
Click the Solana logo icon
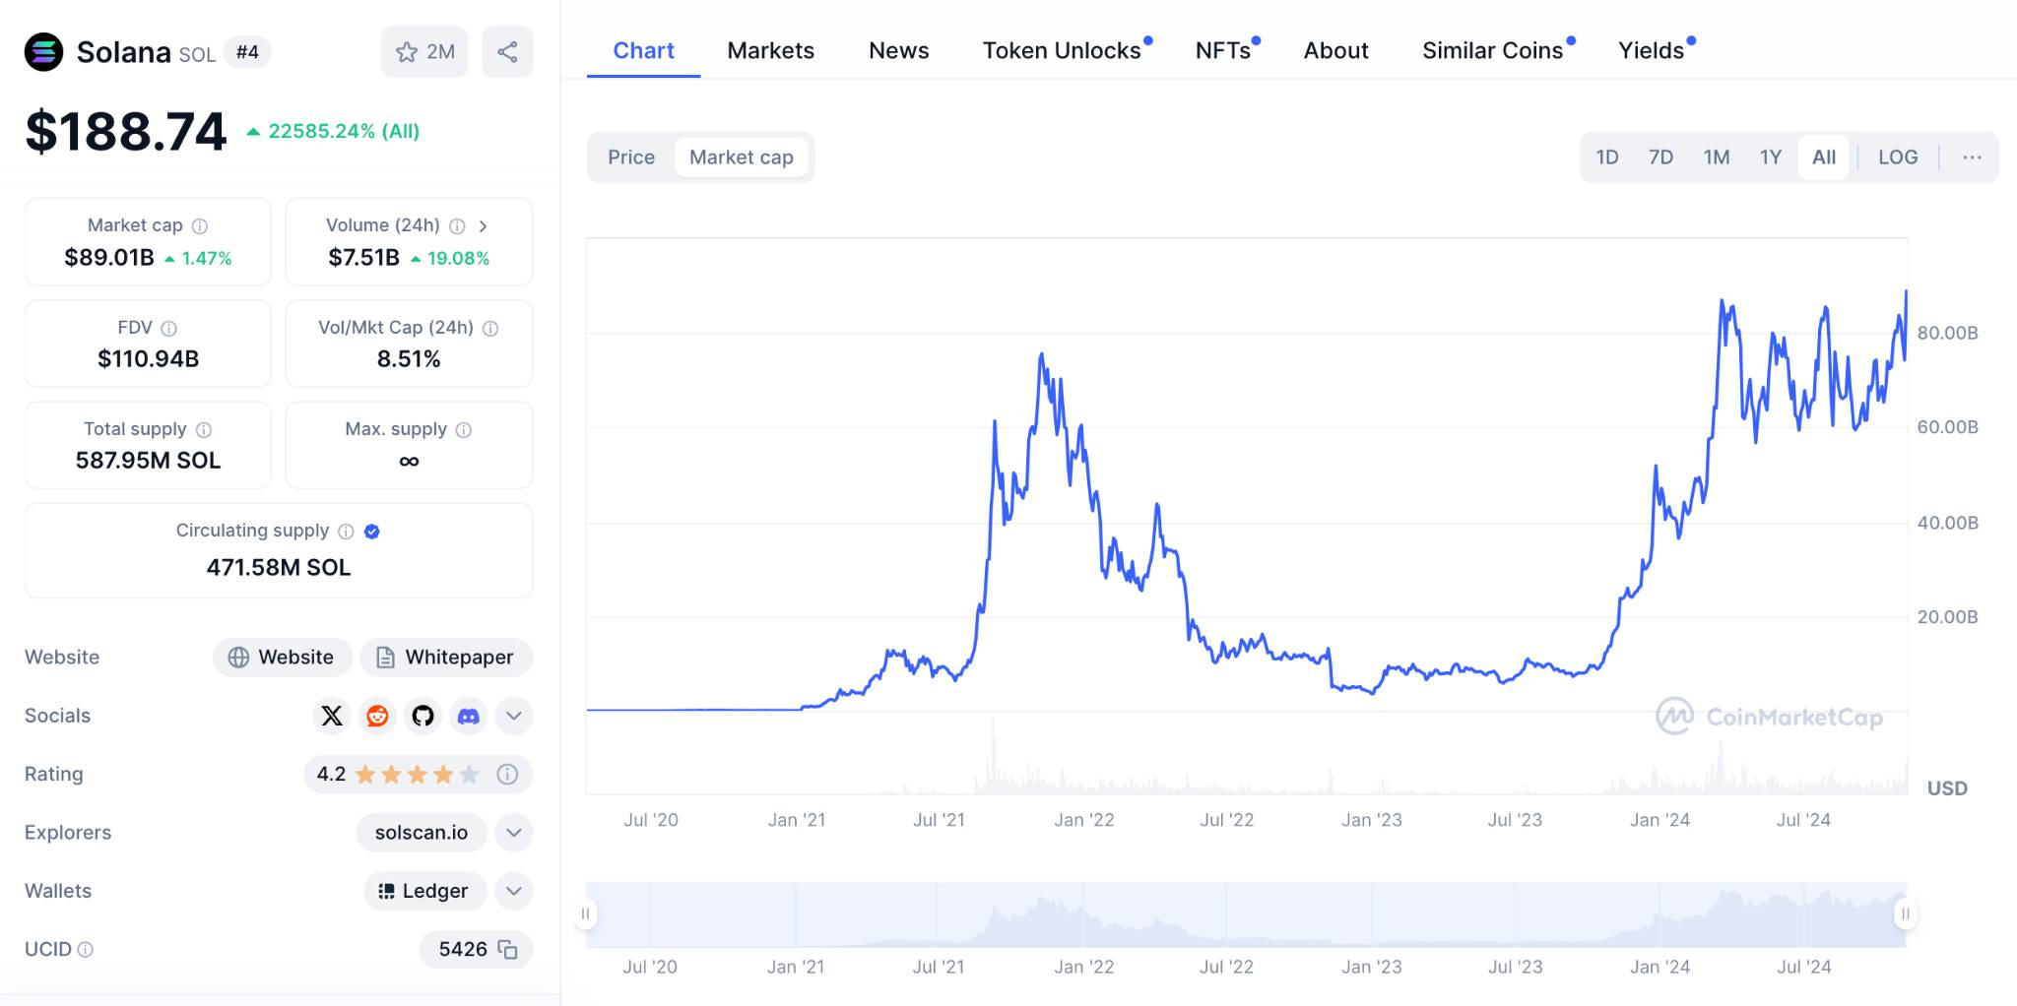click(x=43, y=52)
